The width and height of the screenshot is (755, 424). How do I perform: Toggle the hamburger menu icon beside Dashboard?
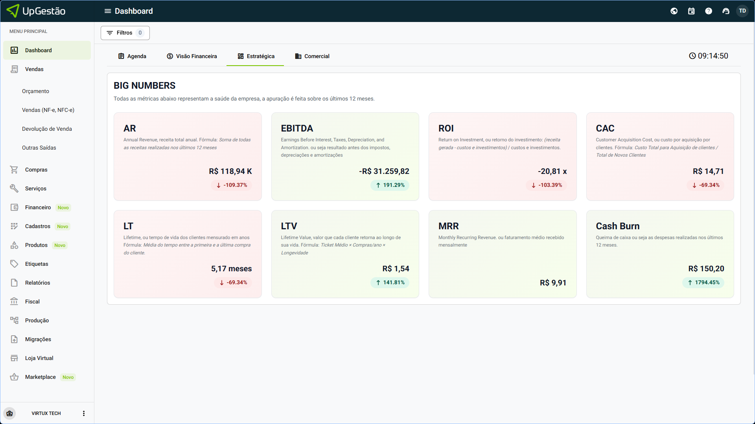click(x=107, y=11)
